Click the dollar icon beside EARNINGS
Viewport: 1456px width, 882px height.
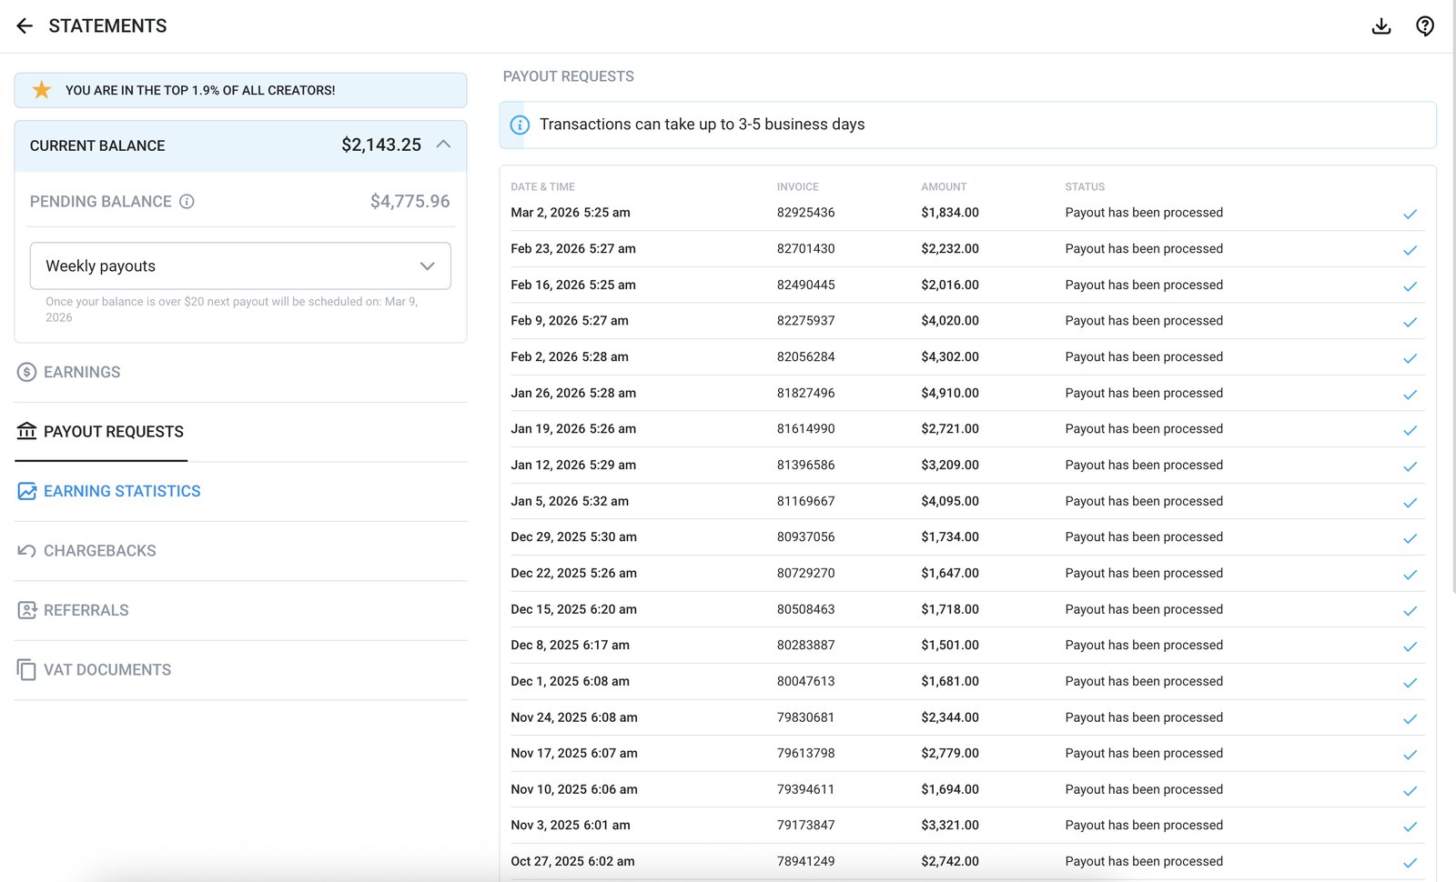click(26, 372)
